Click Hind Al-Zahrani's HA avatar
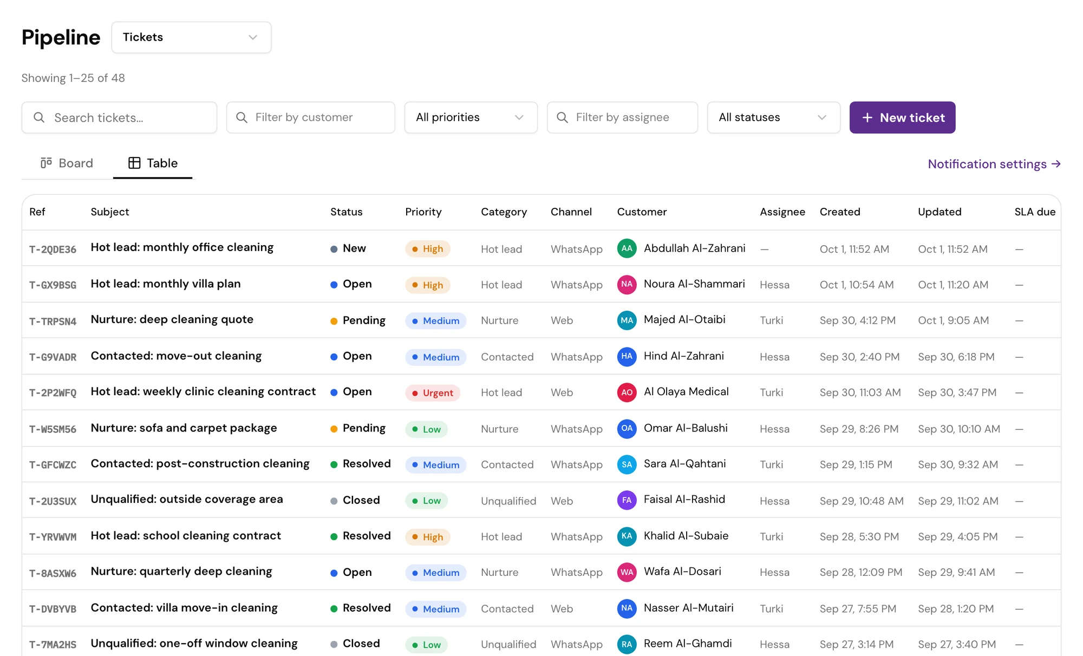Screen dimensions: 1083x656 pyautogui.click(x=627, y=356)
